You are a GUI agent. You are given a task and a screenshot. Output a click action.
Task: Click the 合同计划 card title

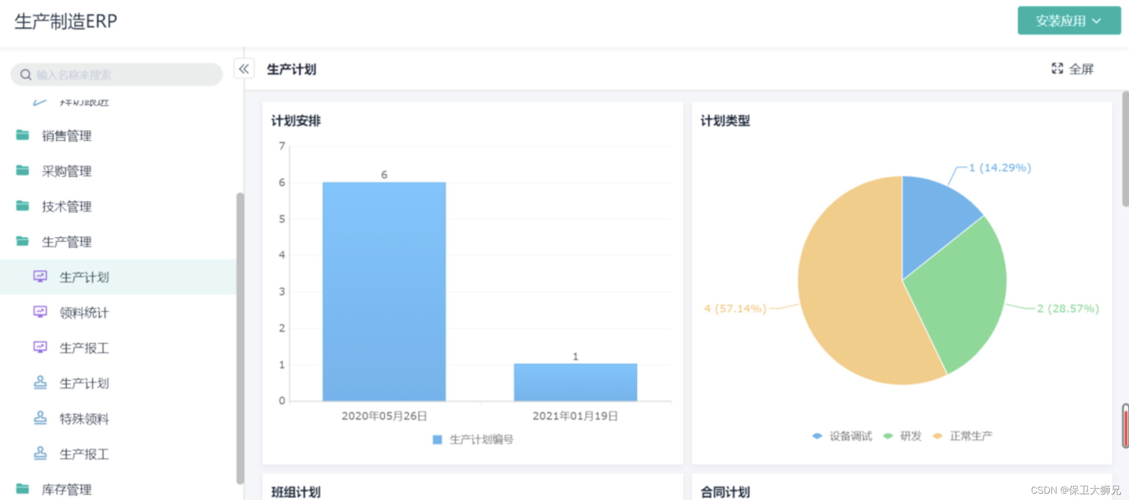[725, 492]
